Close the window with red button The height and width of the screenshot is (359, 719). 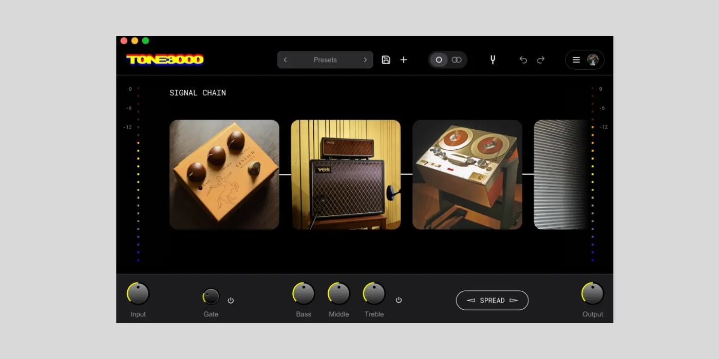[124, 41]
